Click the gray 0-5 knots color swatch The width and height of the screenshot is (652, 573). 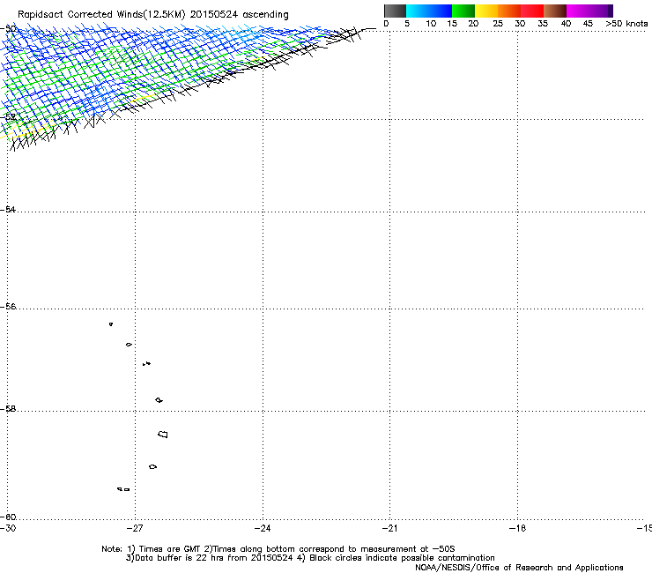pyautogui.click(x=395, y=11)
